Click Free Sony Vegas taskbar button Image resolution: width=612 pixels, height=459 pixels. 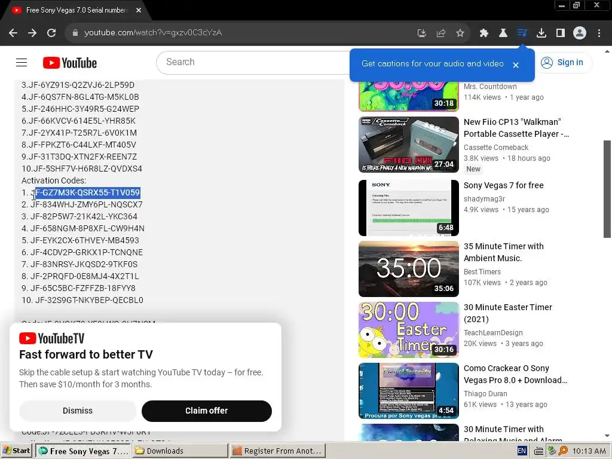[83, 451]
